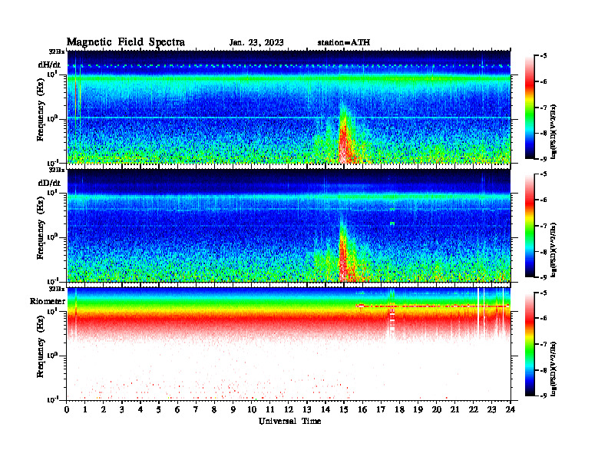Click the red burst near 15 UT in dD/dt spectrogram
Viewport: 608px width, 470px height.
click(x=345, y=260)
